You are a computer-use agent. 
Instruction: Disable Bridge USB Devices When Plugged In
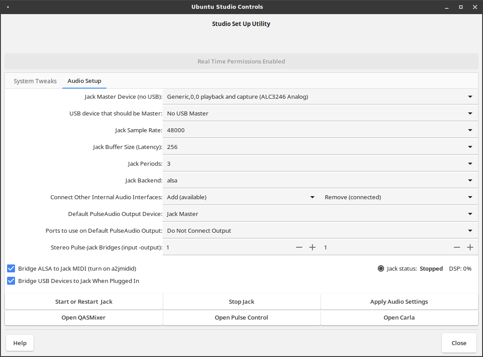pos(11,281)
